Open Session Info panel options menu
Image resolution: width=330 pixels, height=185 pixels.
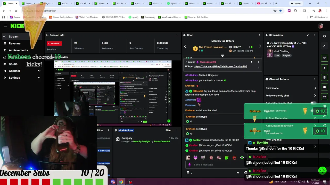pos(177,35)
